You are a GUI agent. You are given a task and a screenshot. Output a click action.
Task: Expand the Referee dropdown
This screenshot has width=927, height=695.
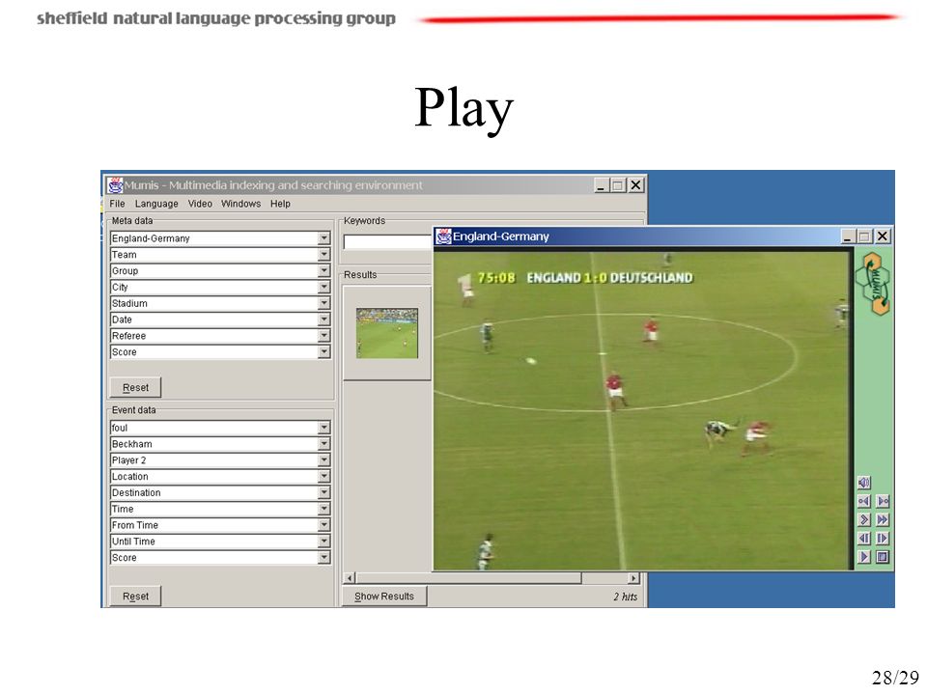click(323, 336)
